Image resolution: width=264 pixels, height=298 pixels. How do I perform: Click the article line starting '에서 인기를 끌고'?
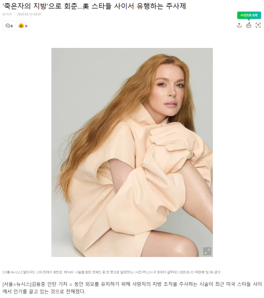coord(44,292)
